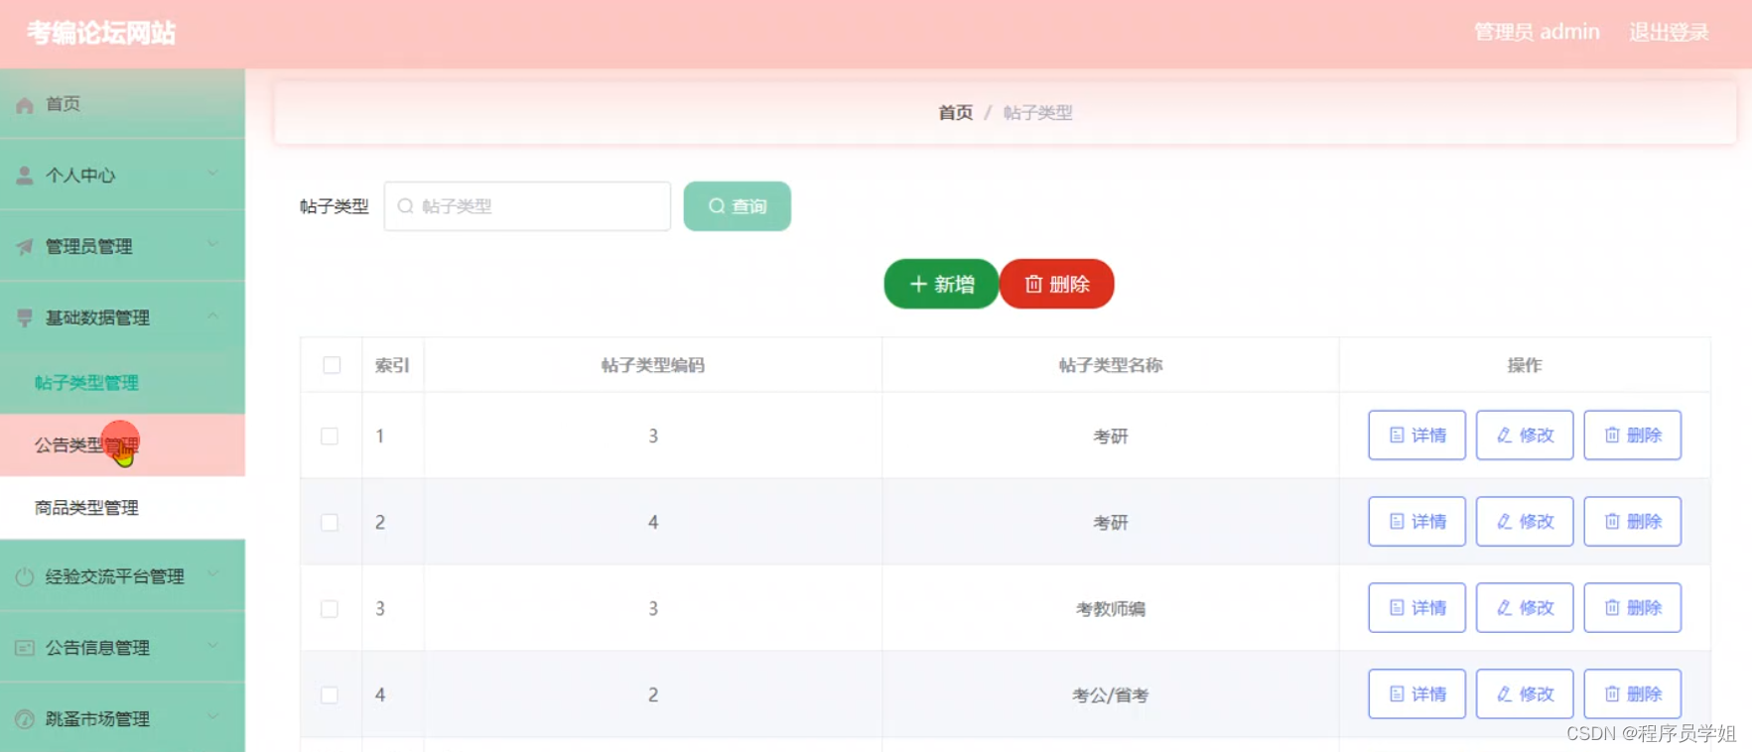Click the 帖子类型名称 column header

click(1111, 365)
